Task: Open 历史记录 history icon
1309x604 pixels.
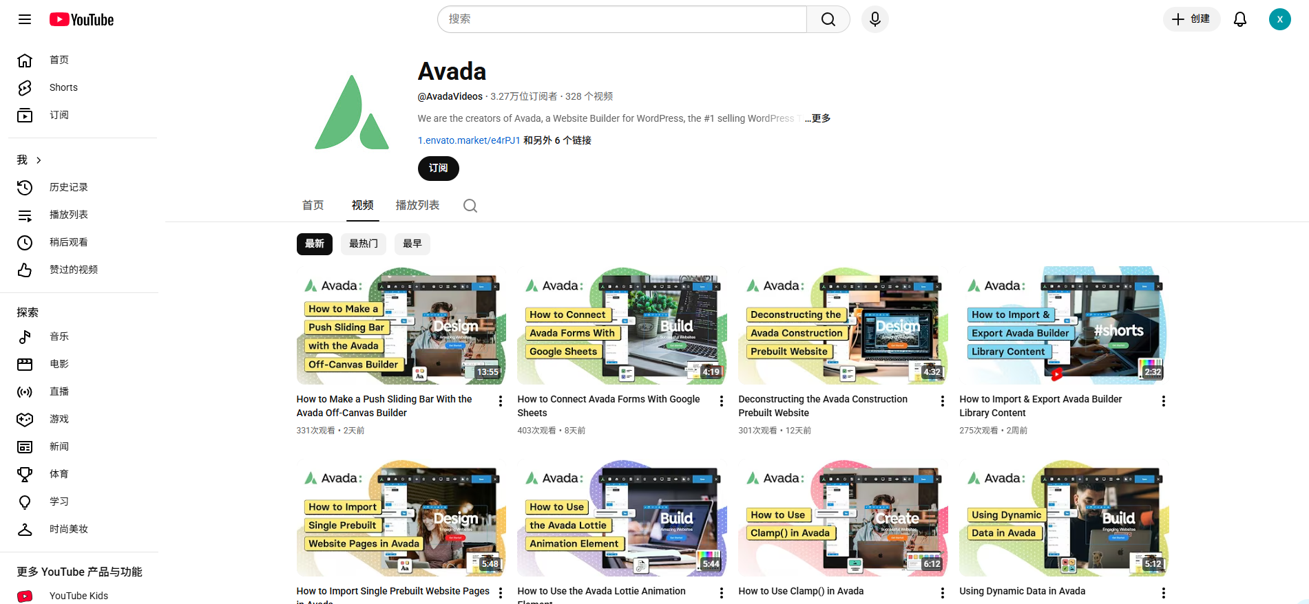Action: (x=25, y=187)
